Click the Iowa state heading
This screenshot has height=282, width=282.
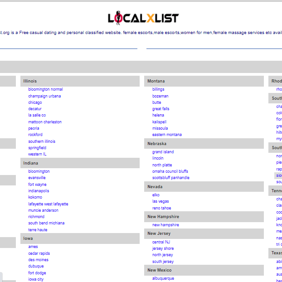[x=80, y=238]
